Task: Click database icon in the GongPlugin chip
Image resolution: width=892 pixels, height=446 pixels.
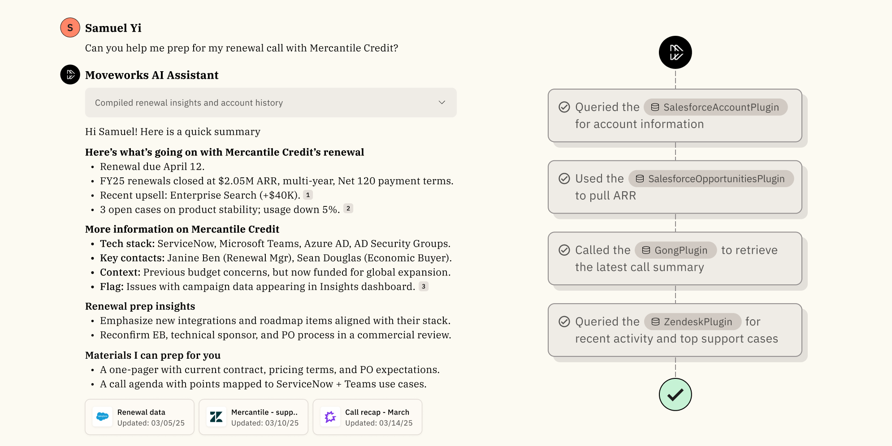Action: [x=646, y=250]
